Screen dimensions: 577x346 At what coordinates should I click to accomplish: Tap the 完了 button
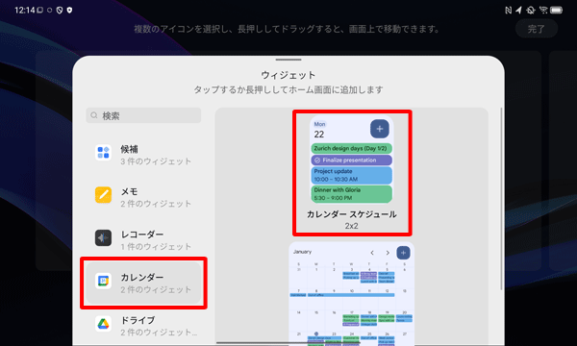537,29
